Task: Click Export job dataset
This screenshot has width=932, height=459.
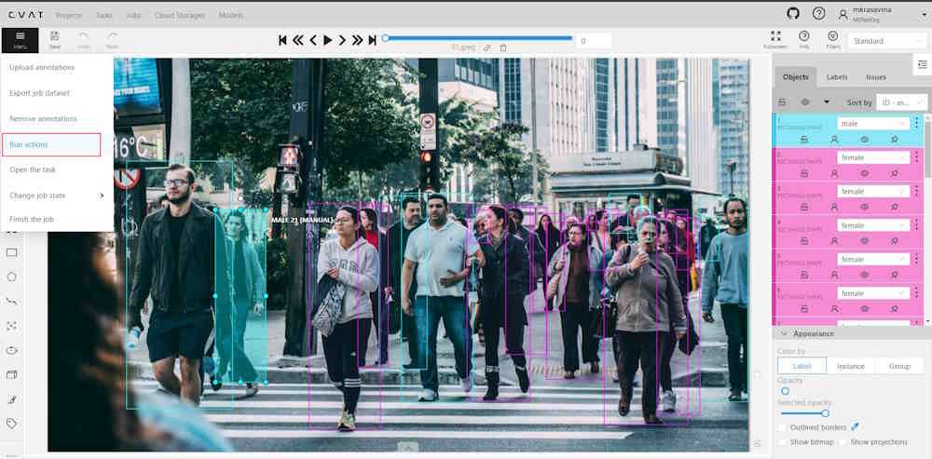Action: tap(39, 93)
